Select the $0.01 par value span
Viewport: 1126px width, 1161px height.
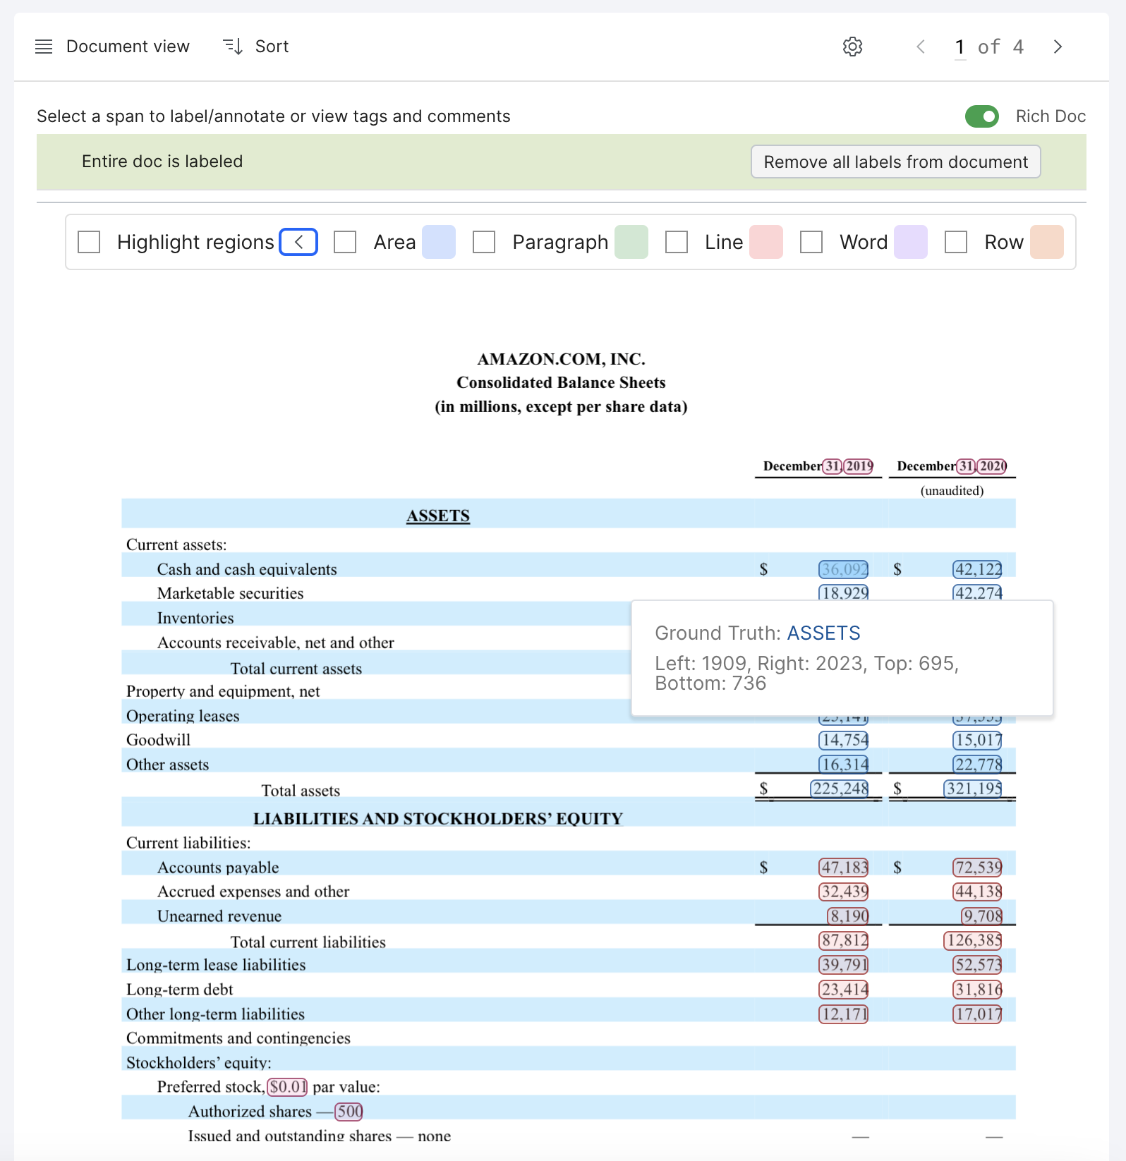click(x=288, y=1087)
